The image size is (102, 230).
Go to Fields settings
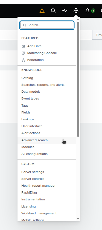(26, 112)
